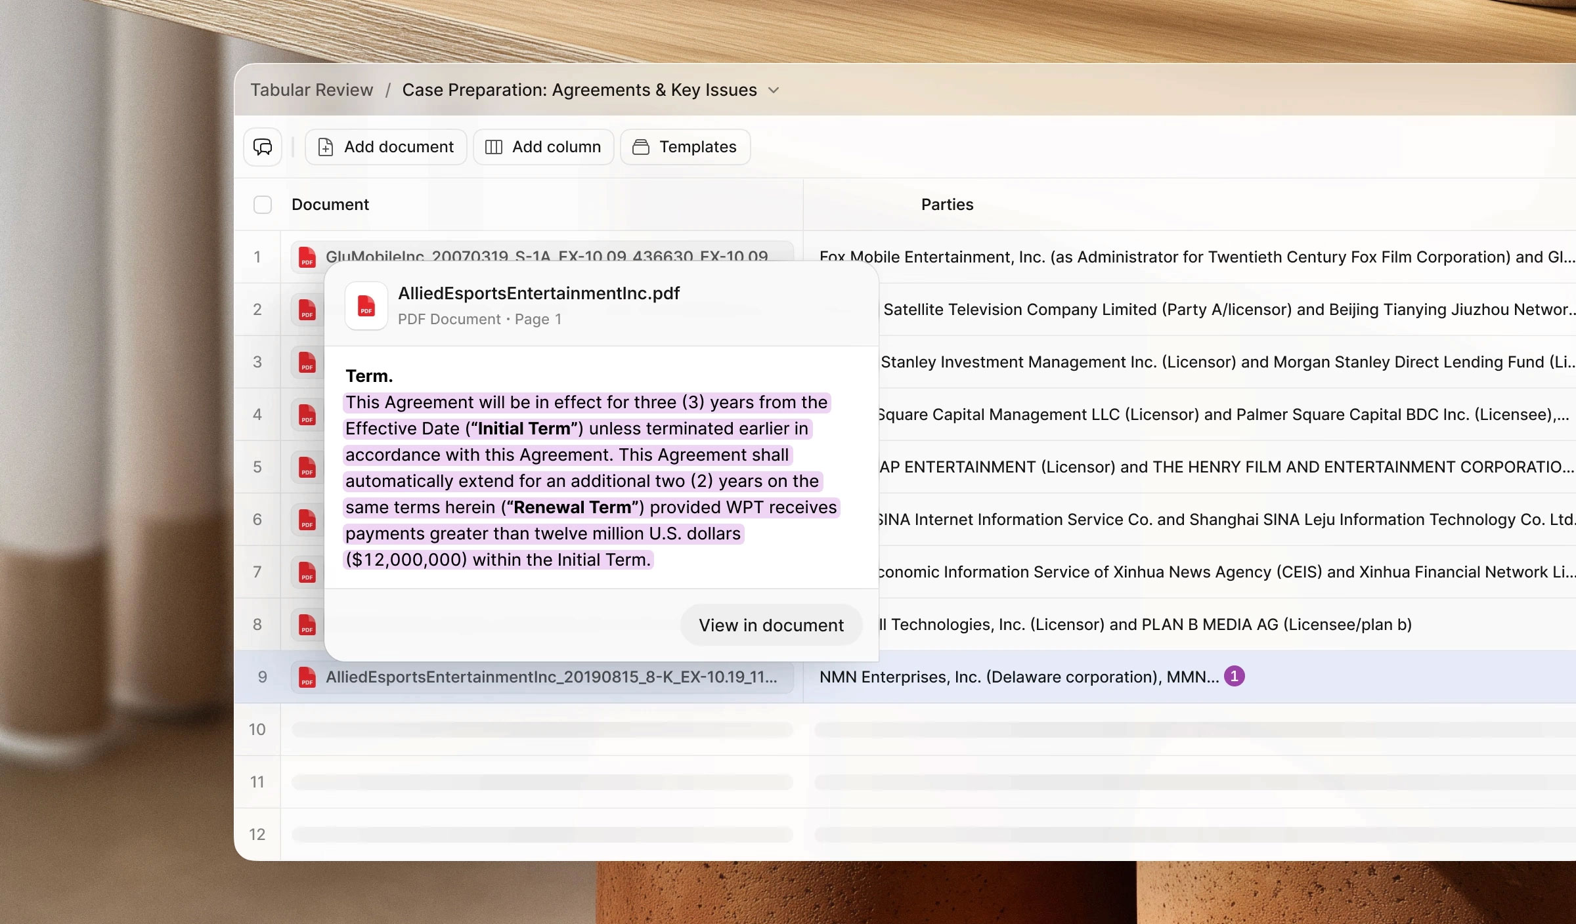Screen dimensions: 1576x924
Task: Click PDF icon in row 5
Action: point(307,467)
